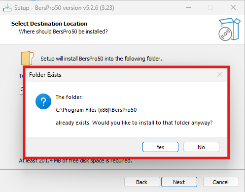Close the Folder Exists dialog
Viewport: 245px width, 192px height.
click(220, 74)
